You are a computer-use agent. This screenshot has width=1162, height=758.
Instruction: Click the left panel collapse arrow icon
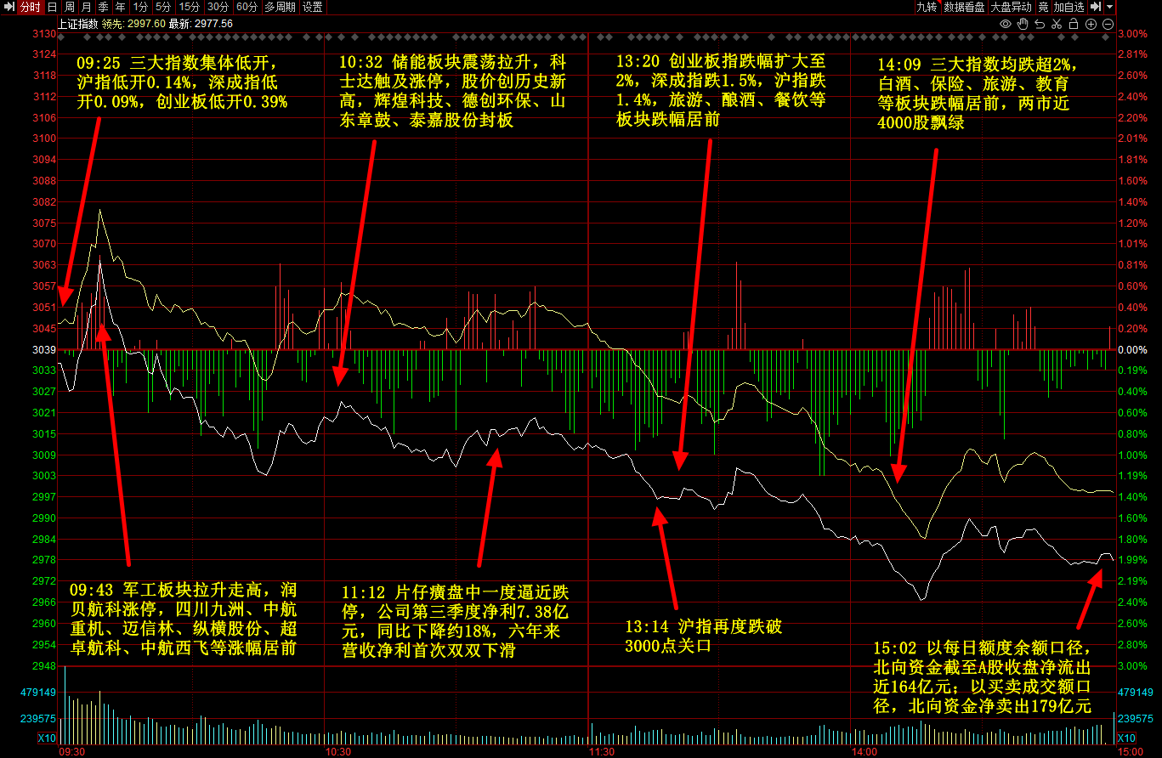point(9,7)
